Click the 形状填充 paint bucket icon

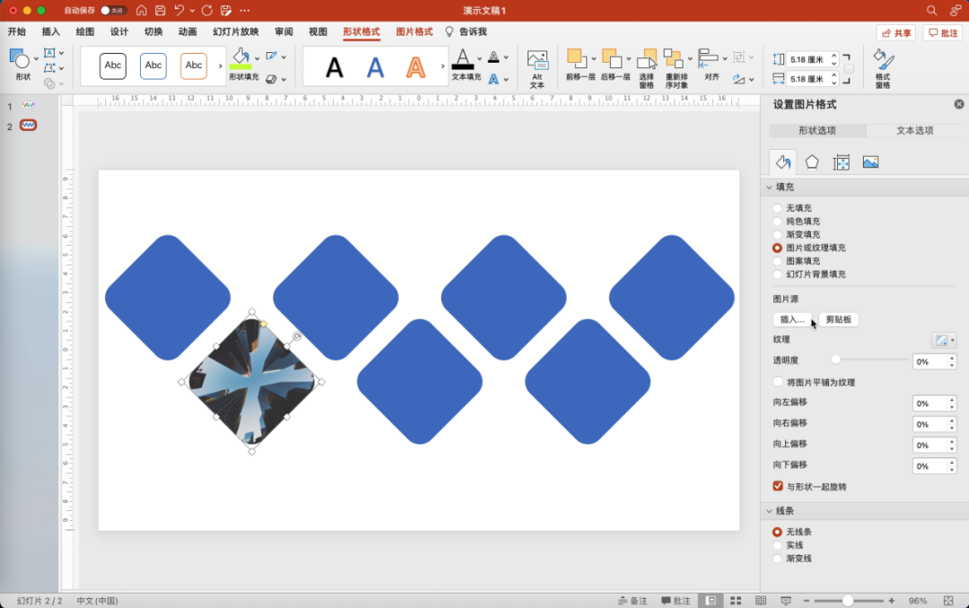[x=240, y=58]
